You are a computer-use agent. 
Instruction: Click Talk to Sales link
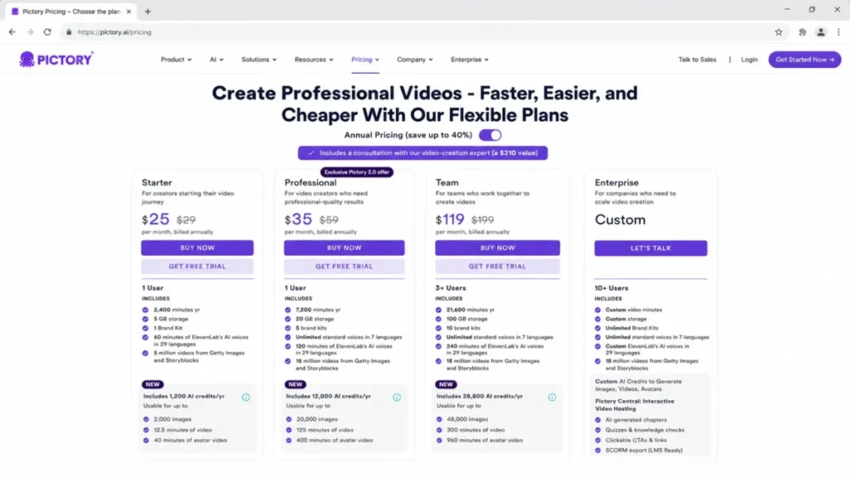697,60
